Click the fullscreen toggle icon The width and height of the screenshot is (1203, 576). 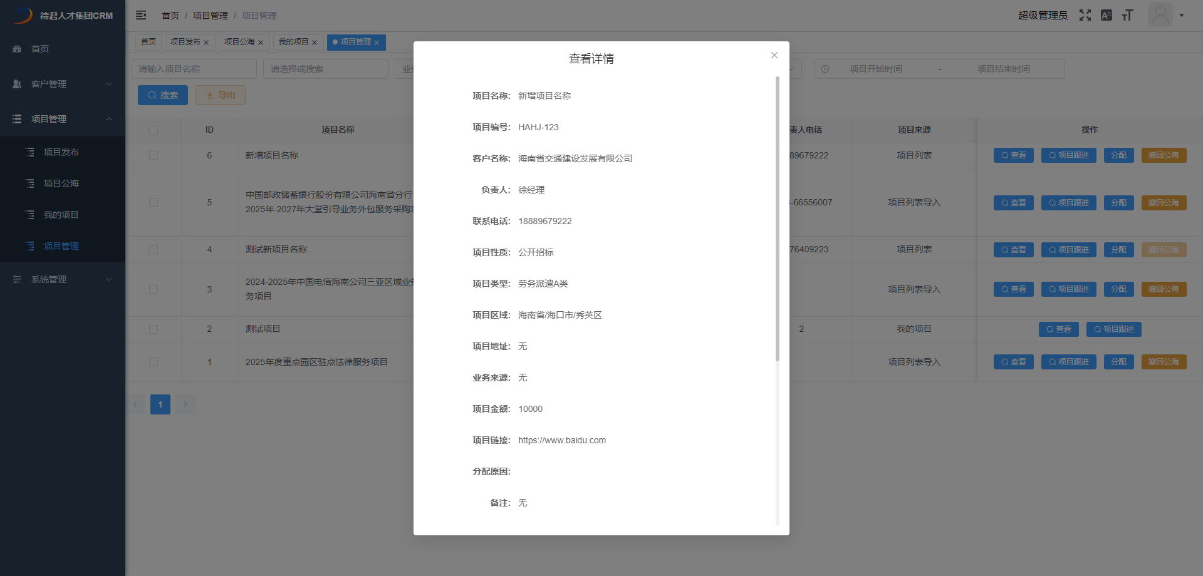1085,15
